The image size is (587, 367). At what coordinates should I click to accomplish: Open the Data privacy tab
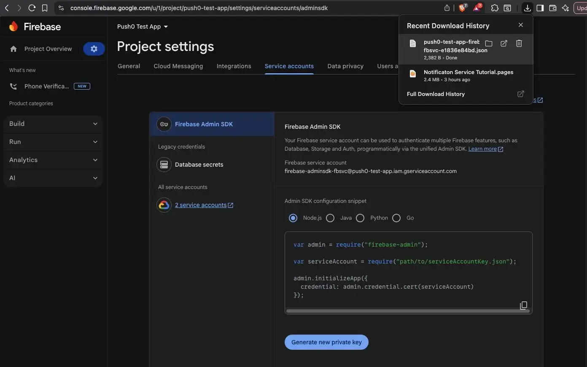(x=345, y=66)
